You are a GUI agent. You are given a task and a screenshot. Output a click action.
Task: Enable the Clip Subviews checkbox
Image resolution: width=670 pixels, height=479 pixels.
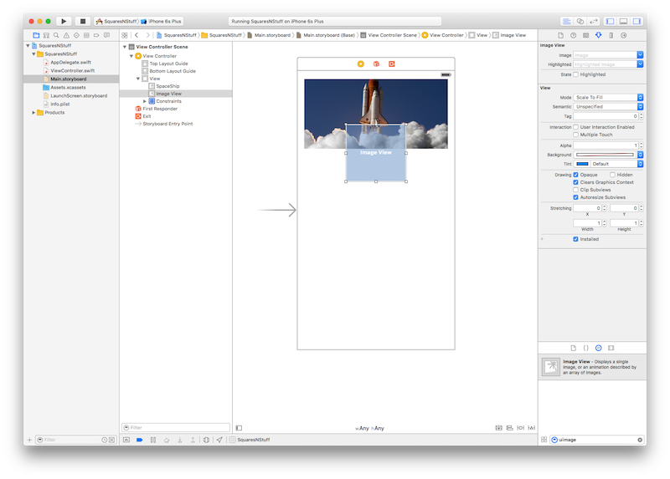point(575,190)
